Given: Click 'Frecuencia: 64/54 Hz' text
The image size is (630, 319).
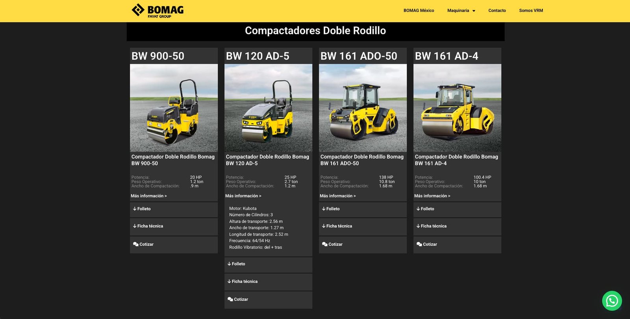Looking at the screenshot, I should (250, 241).
